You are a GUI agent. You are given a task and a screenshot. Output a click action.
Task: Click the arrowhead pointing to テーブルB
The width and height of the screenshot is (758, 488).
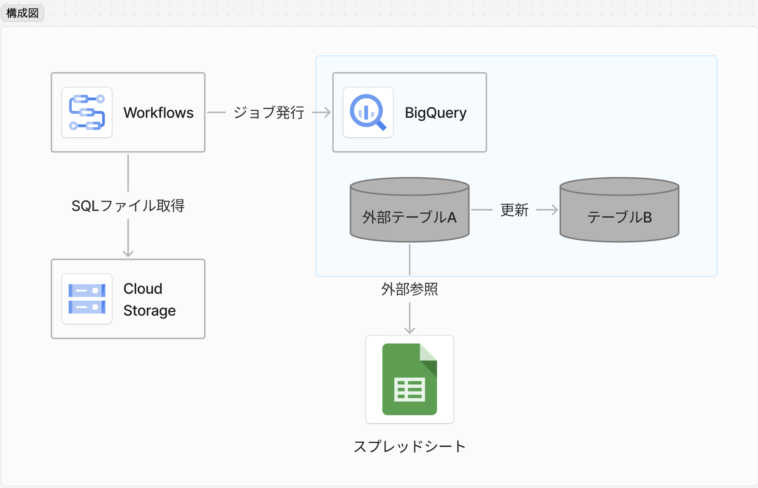555,210
